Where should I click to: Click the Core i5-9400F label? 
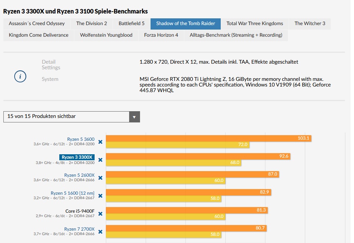[80, 211]
